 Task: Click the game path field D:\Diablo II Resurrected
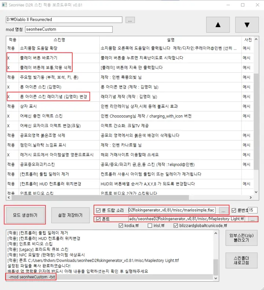click(64, 19)
